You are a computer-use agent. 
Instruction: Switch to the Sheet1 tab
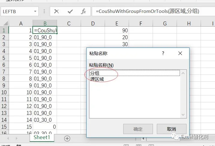42,137
